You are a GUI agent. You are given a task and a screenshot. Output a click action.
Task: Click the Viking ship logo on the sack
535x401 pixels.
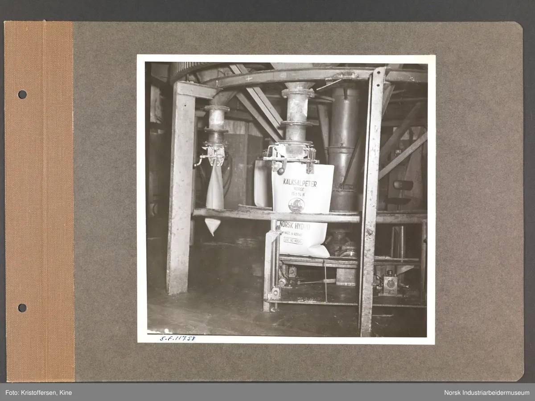(296, 205)
